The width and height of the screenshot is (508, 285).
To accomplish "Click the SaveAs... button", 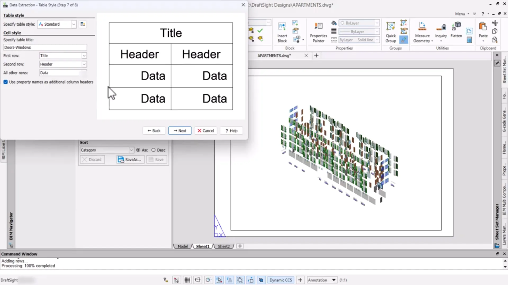I will click(130, 160).
